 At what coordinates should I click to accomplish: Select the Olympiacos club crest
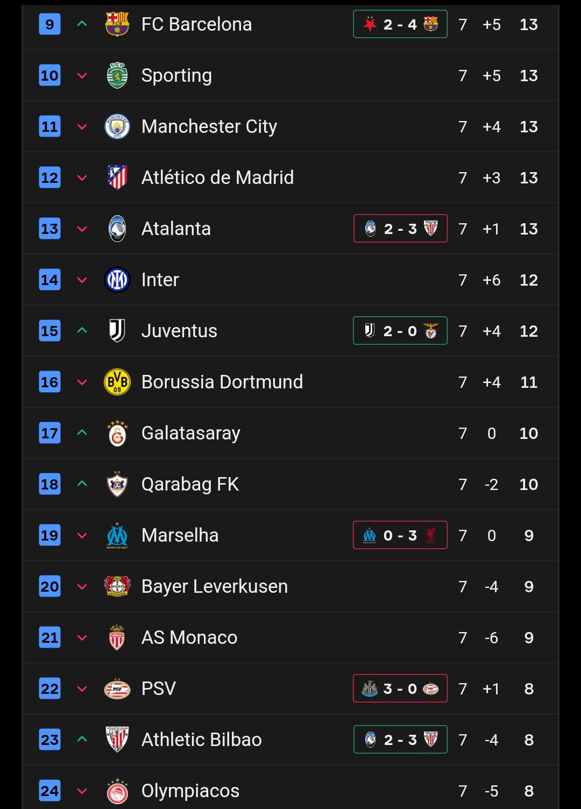(x=117, y=791)
